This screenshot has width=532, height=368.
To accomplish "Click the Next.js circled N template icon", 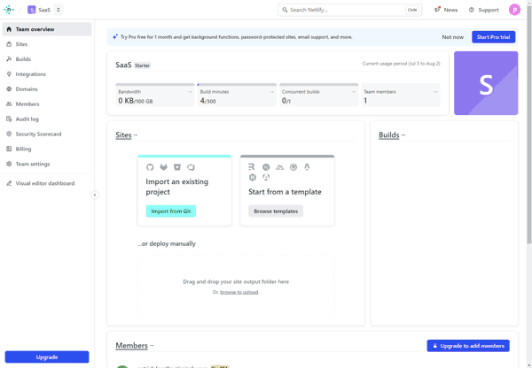I will tap(266, 167).
